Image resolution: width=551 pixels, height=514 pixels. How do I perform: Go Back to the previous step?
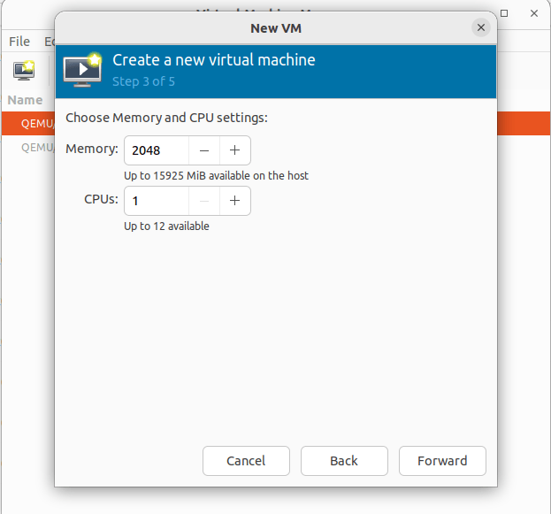tap(344, 460)
